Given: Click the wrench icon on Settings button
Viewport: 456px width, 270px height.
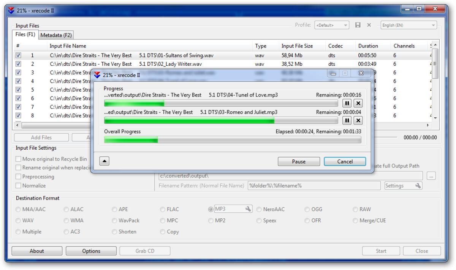Looking at the screenshot, I should [x=418, y=186].
